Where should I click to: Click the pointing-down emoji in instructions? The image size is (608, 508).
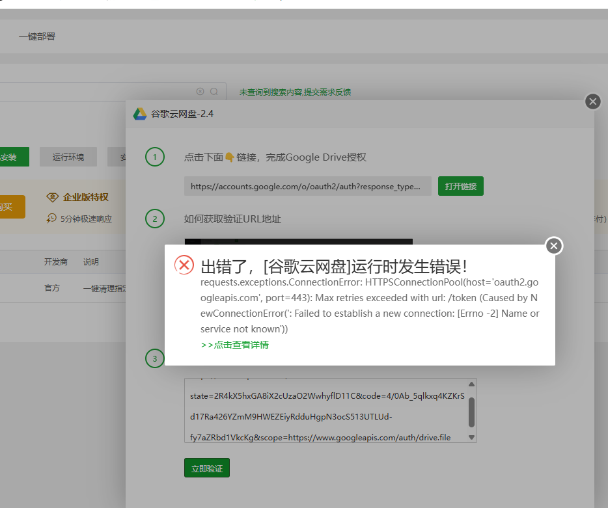[x=230, y=157]
